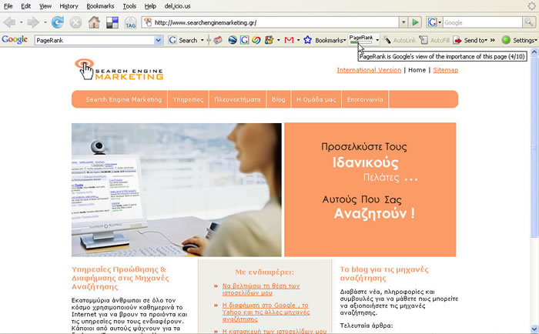Click the throbber activity icon top right
539x334 pixels.
(x=532, y=6)
